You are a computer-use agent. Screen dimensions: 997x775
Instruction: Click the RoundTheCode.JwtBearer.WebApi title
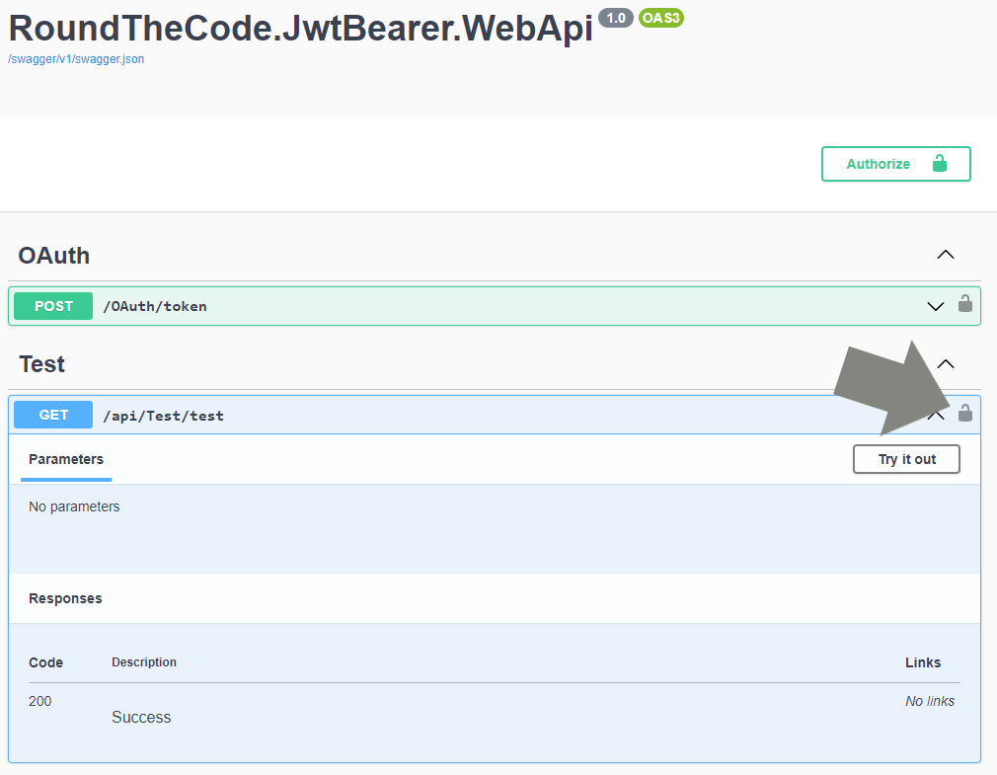(x=300, y=28)
